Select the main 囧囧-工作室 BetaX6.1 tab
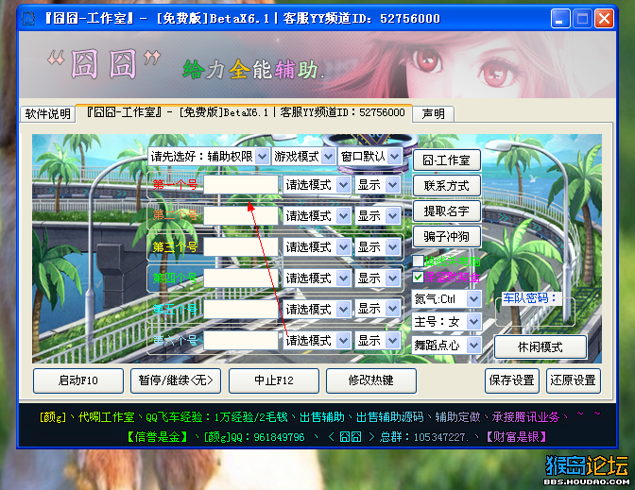635x490 pixels. pos(244,112)
